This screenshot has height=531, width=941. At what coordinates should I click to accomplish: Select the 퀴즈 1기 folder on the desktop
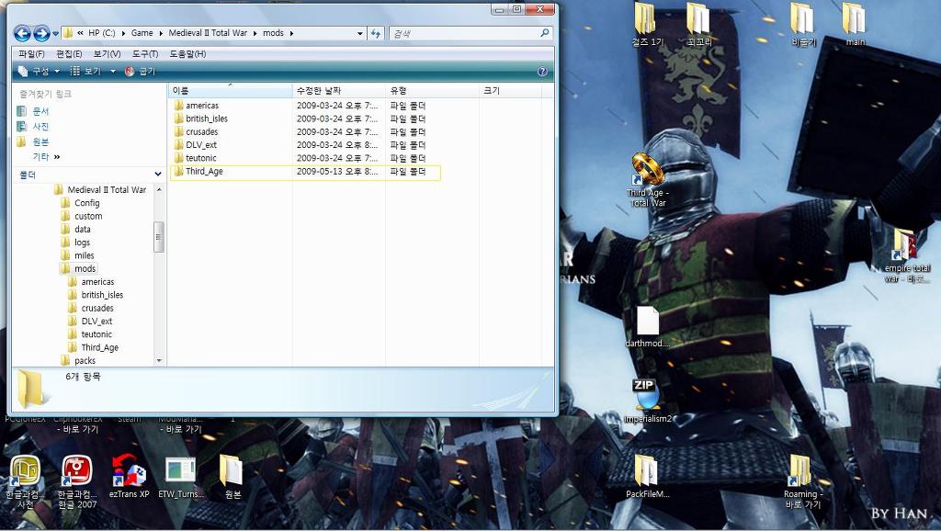[x=647, y=25]
